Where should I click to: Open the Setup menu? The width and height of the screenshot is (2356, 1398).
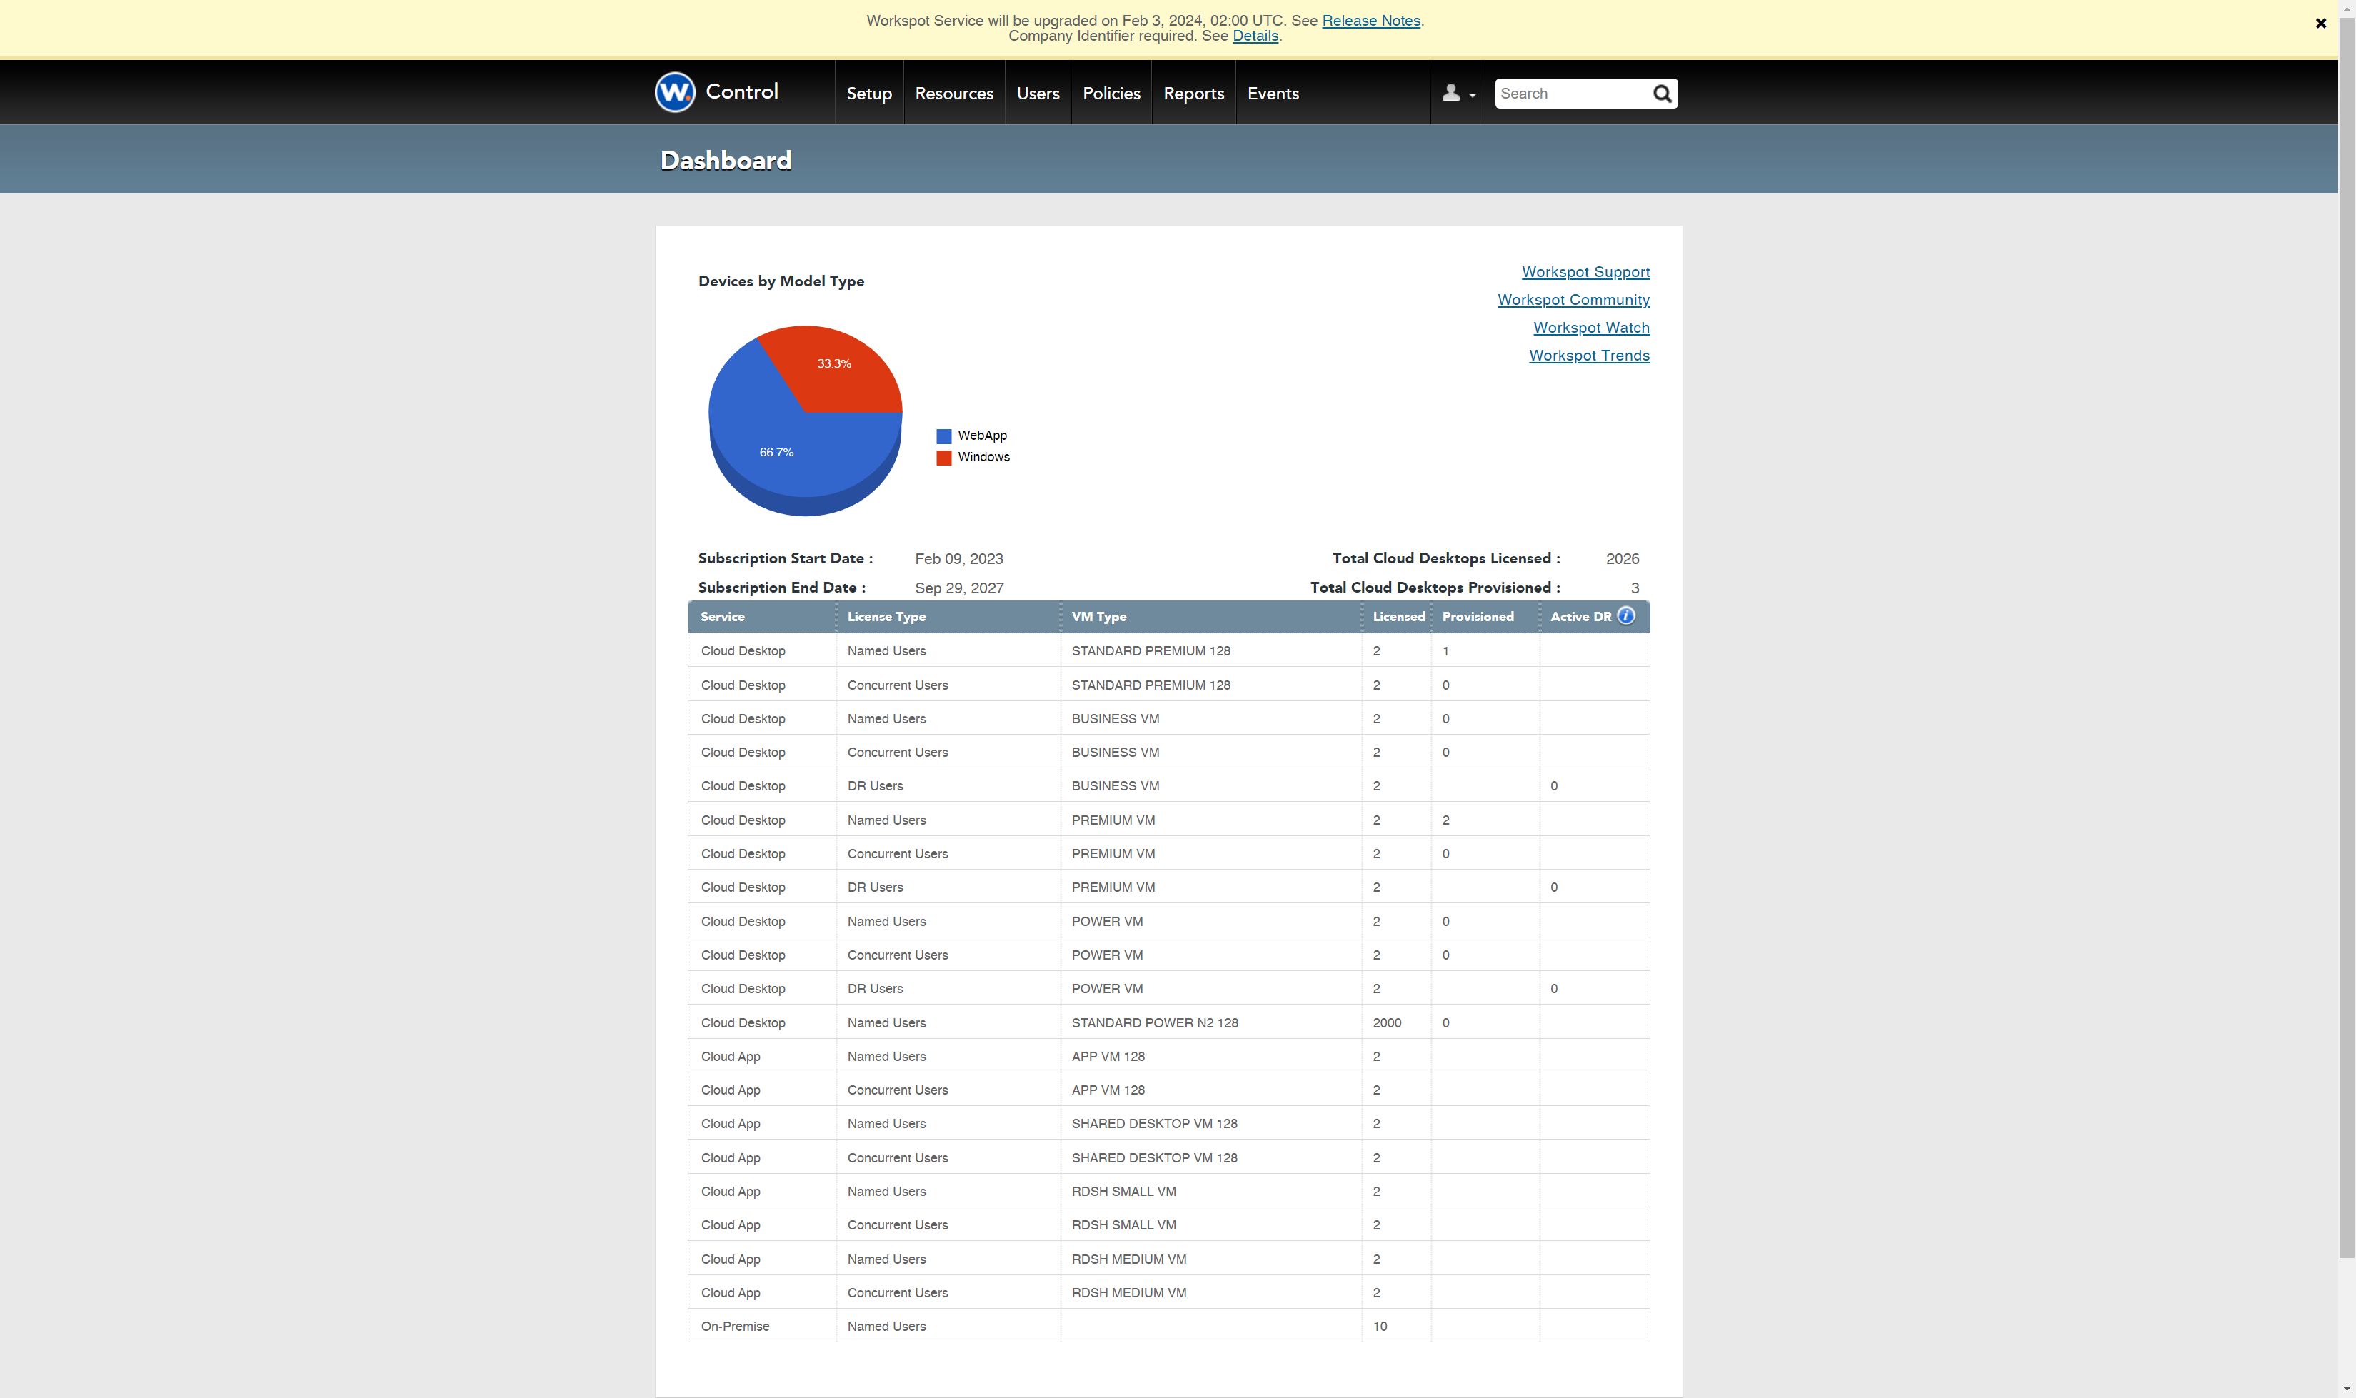(x=868, y=94)
